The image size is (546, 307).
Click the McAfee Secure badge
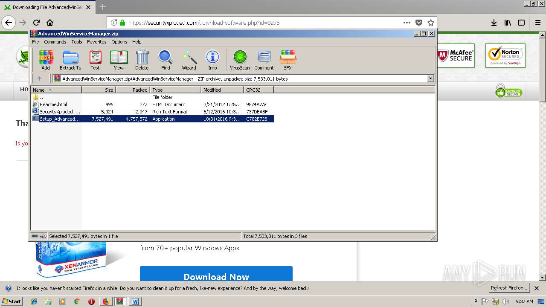point(456,55)
